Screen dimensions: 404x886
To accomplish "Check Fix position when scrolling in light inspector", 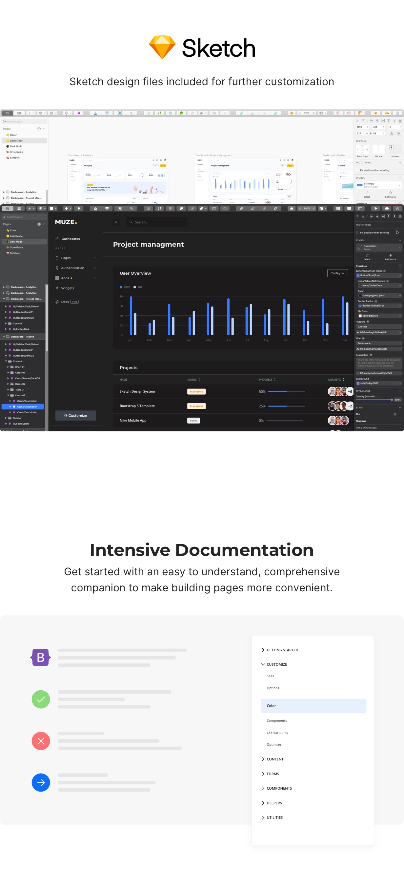I will click(357, 170).
